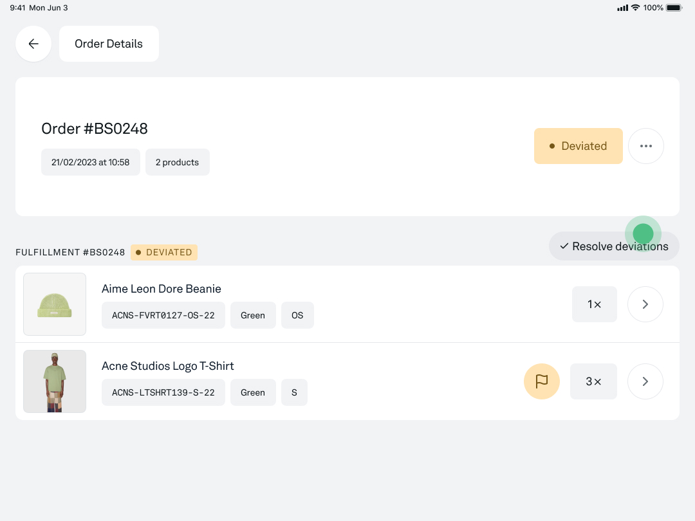
Task: Tap the 1× quantity badge for Beanie
Action: point(594,304)
